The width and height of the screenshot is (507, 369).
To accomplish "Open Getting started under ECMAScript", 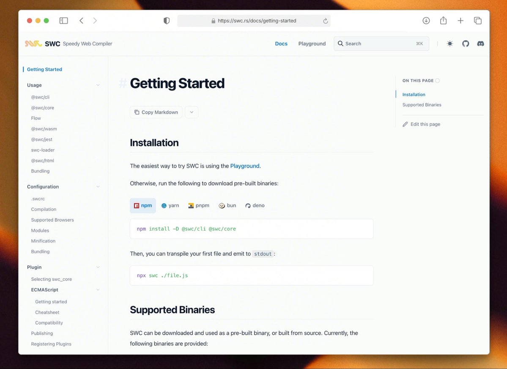I will click(51, 302).
